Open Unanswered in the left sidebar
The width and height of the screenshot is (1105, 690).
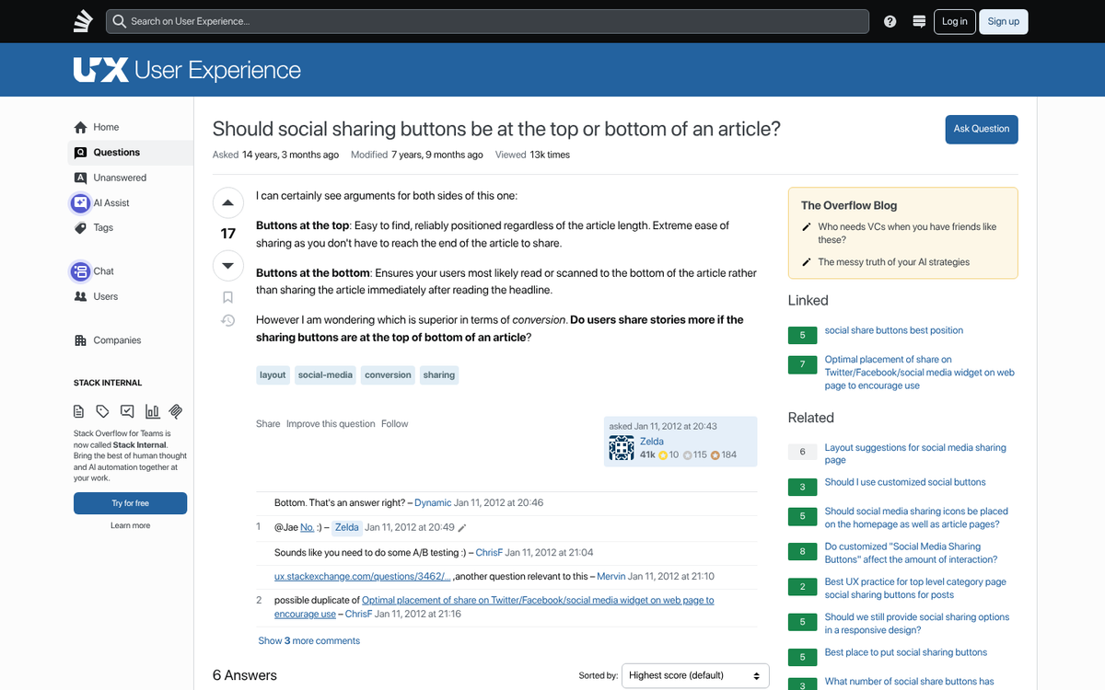click(119, 178)
